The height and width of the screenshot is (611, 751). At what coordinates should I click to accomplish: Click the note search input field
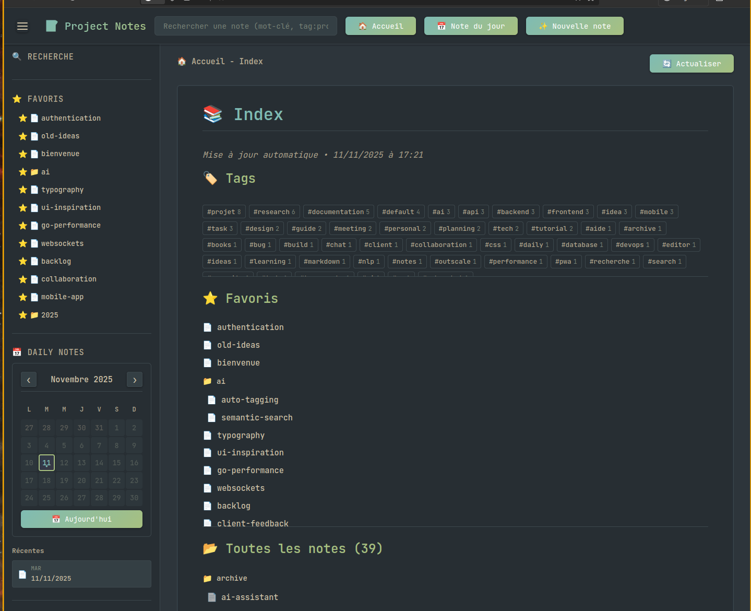245,26
